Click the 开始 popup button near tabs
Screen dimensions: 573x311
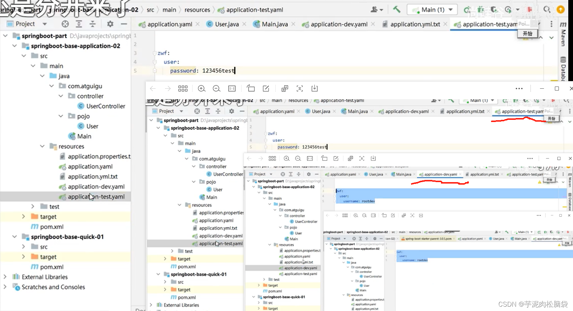(x=527, y=34)
